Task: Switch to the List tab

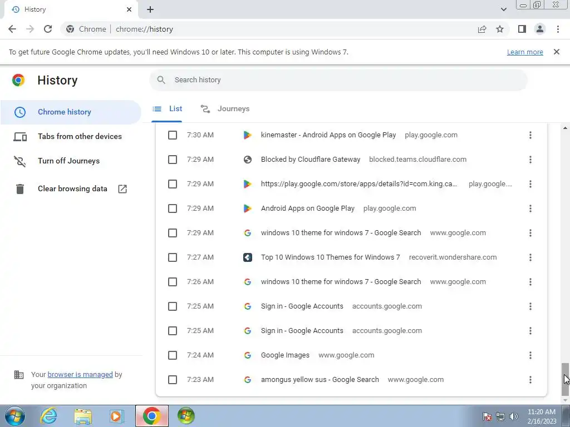Action: coord(167,109)
